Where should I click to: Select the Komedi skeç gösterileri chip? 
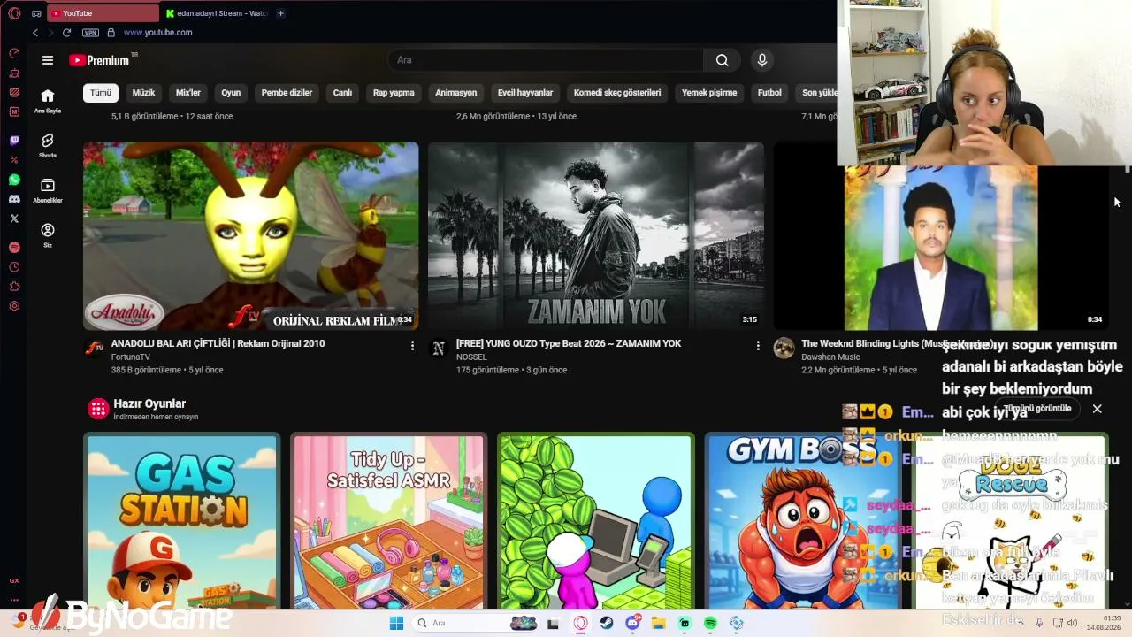617,93
